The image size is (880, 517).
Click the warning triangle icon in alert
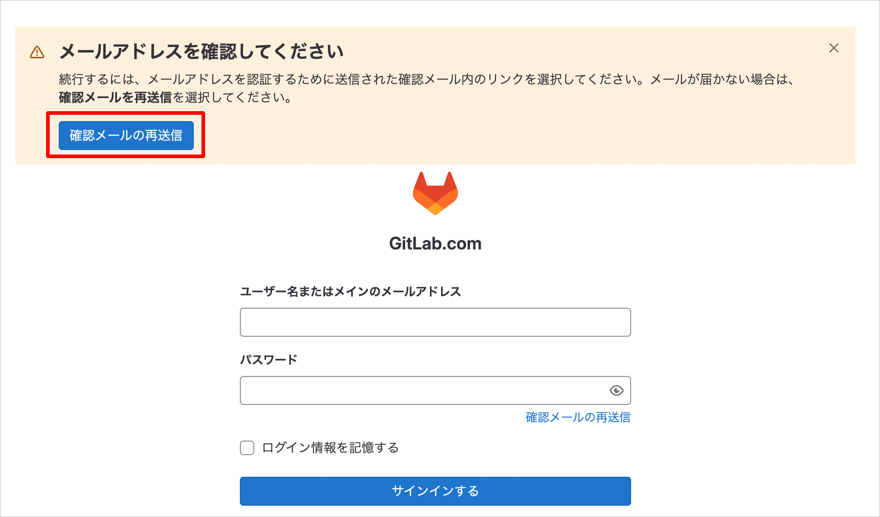point(37,52)
